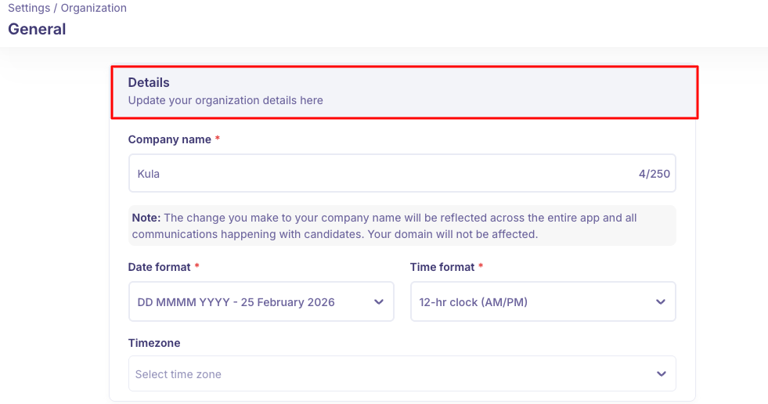Go to Settings in the breadcrumb
768x404 pixels.
[27, 8]
